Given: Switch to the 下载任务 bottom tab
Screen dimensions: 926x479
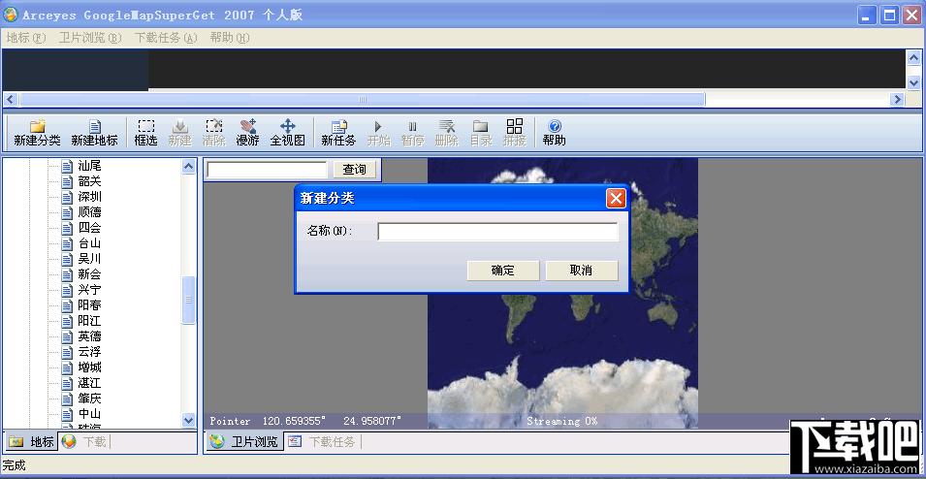Looking at the screenshot, I should coord(324,442).
